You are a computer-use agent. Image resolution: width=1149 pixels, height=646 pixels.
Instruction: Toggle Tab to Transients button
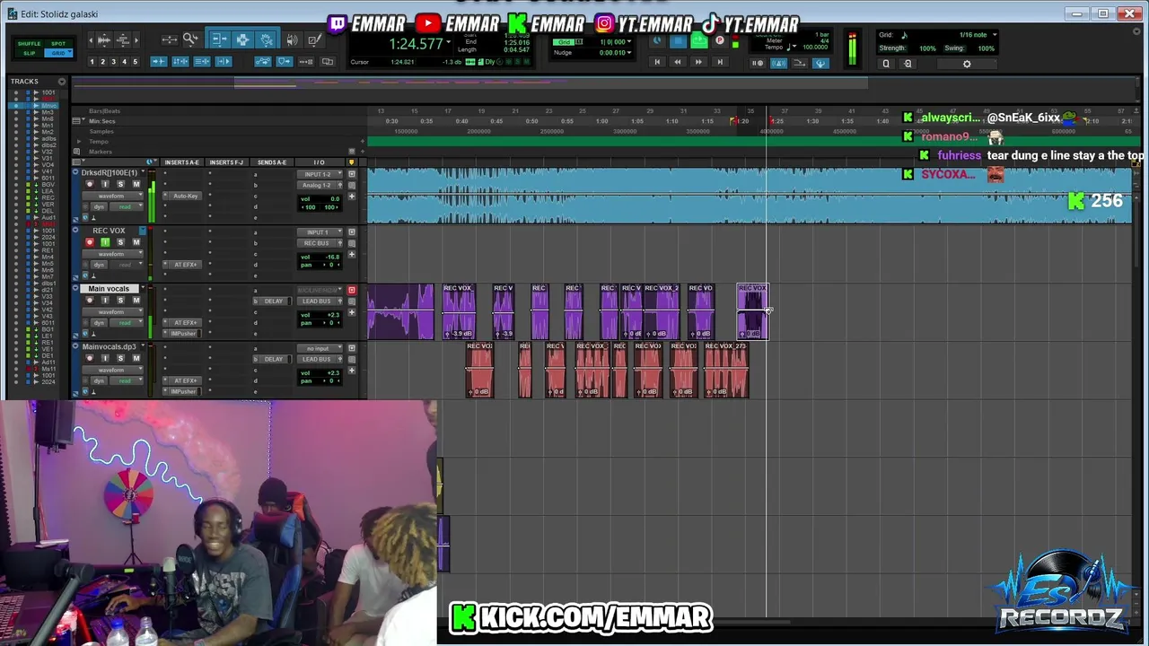(x=159, y=62)
